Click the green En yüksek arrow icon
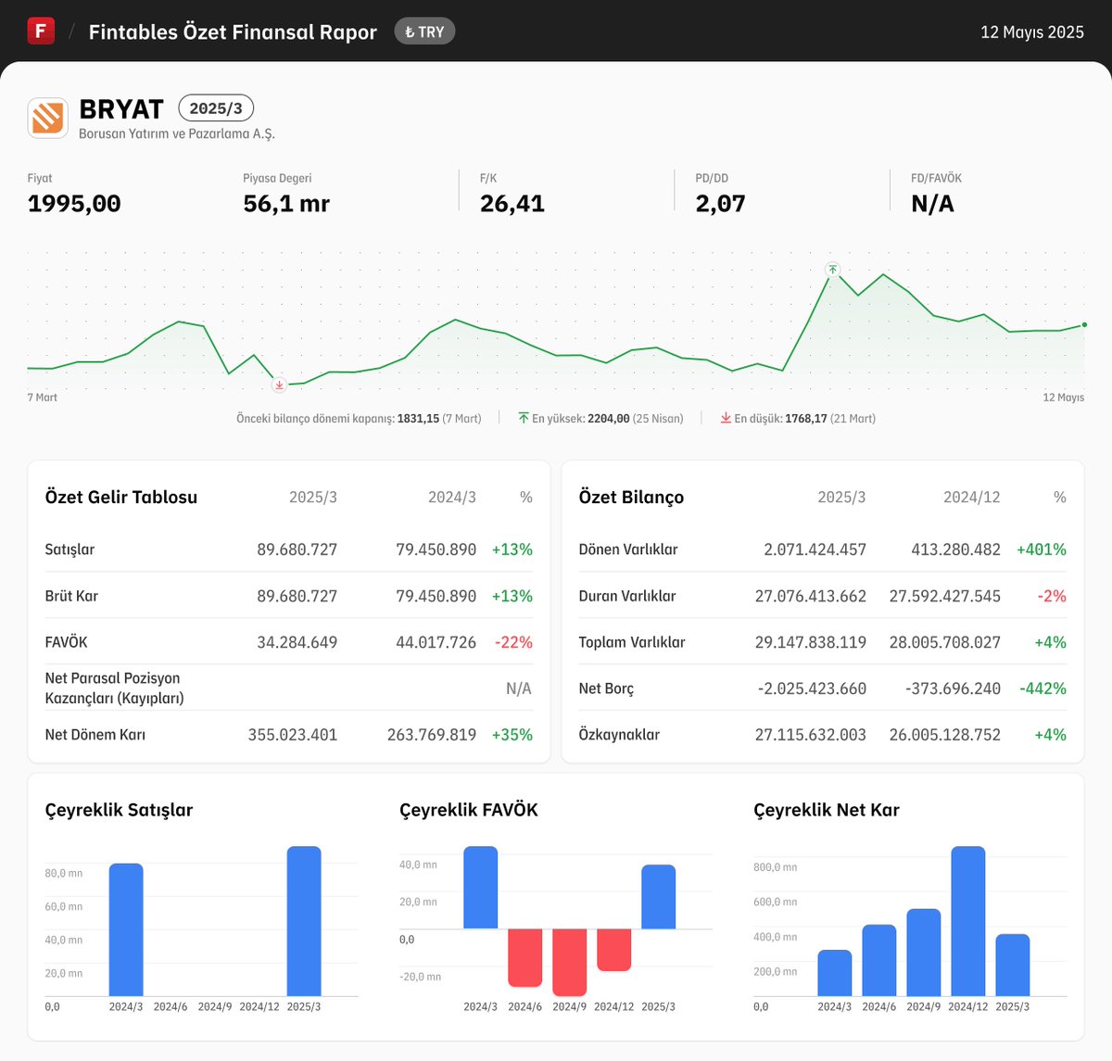This screenshot has height=1061, width=1112. pyautogui.click(x=524, y=418)
